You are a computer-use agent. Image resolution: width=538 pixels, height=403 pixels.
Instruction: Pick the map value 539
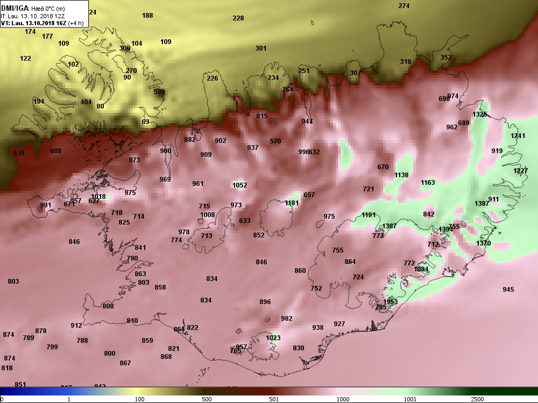(19, 153)
